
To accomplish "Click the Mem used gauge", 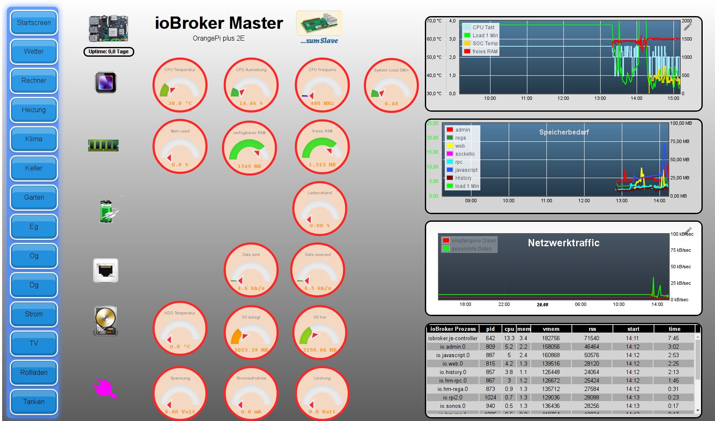I will click(180, 147).
